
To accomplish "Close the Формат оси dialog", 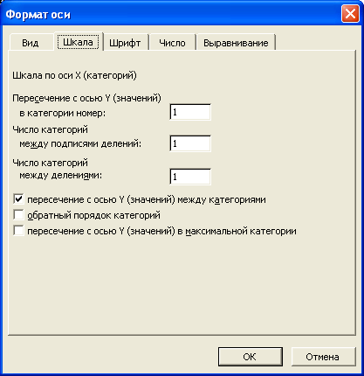I will tap(350, 14).
